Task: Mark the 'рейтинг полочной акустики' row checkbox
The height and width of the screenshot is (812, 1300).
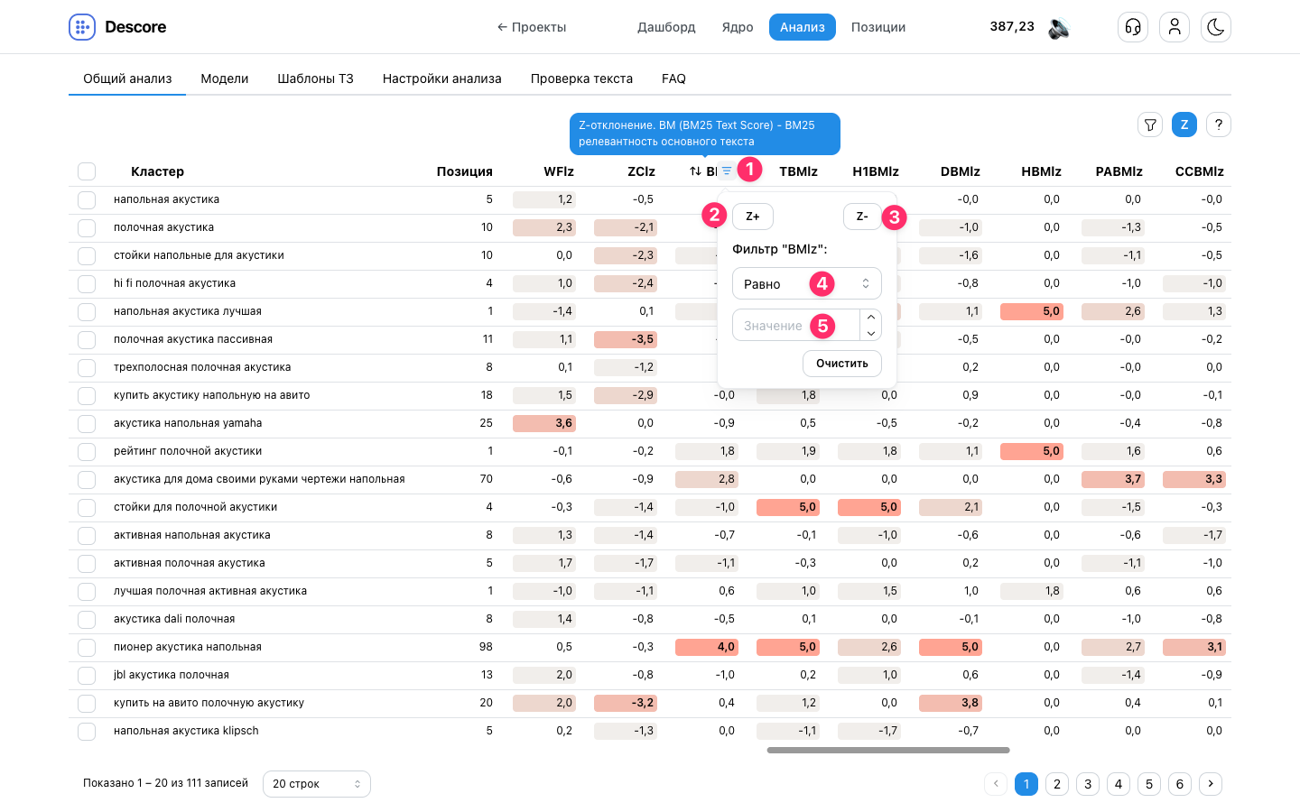Action: point(87,451)
